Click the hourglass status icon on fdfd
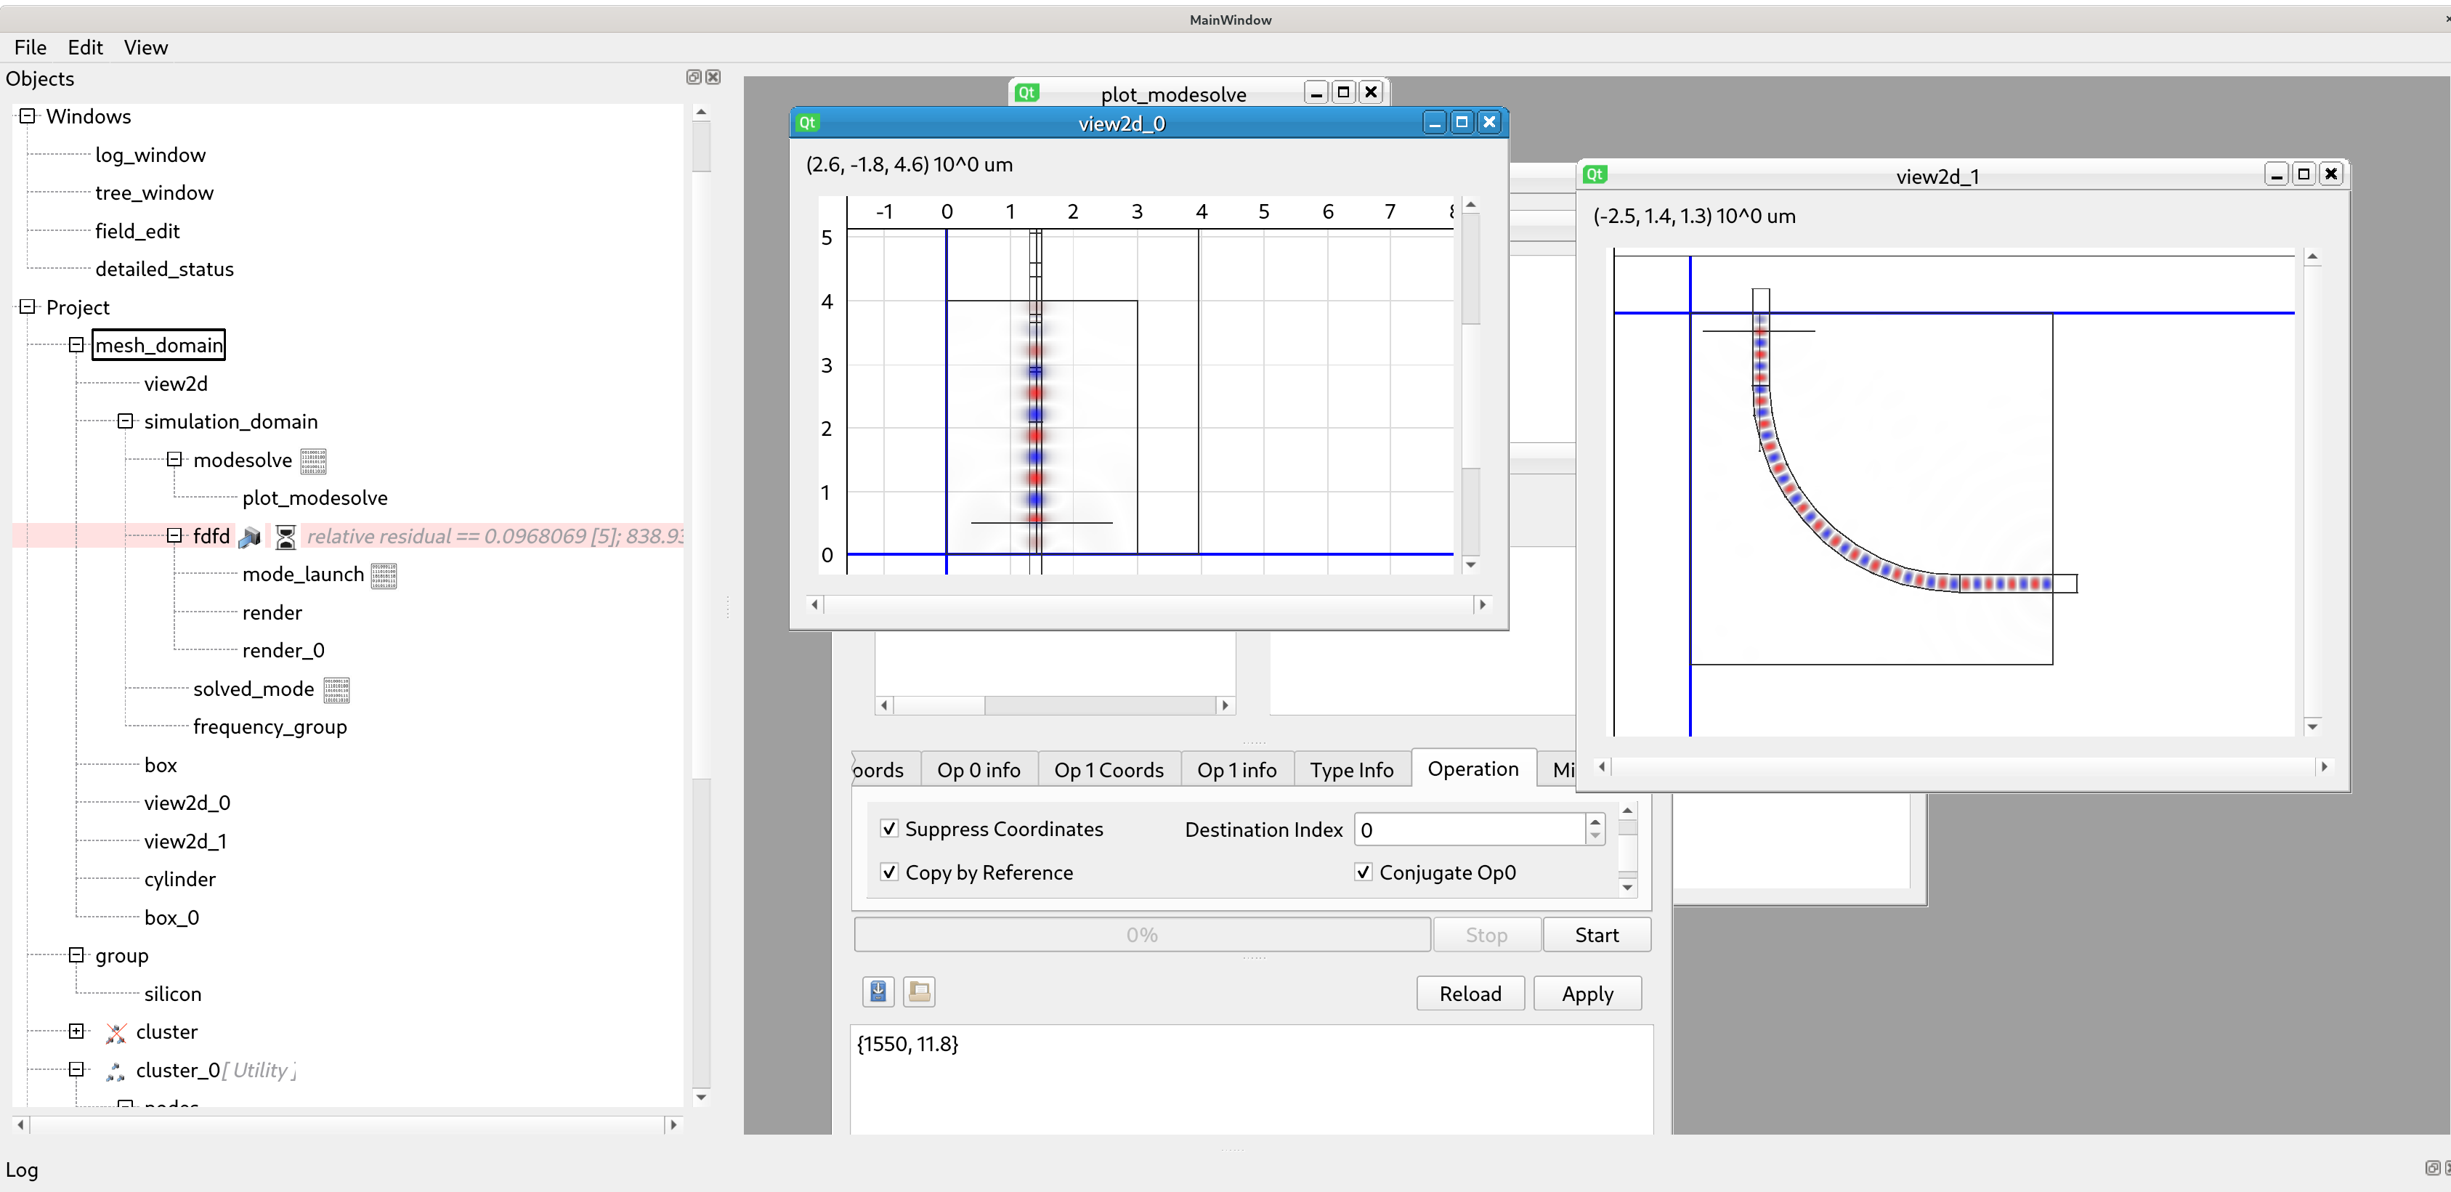2451x1192 pixels. point(285,538)
